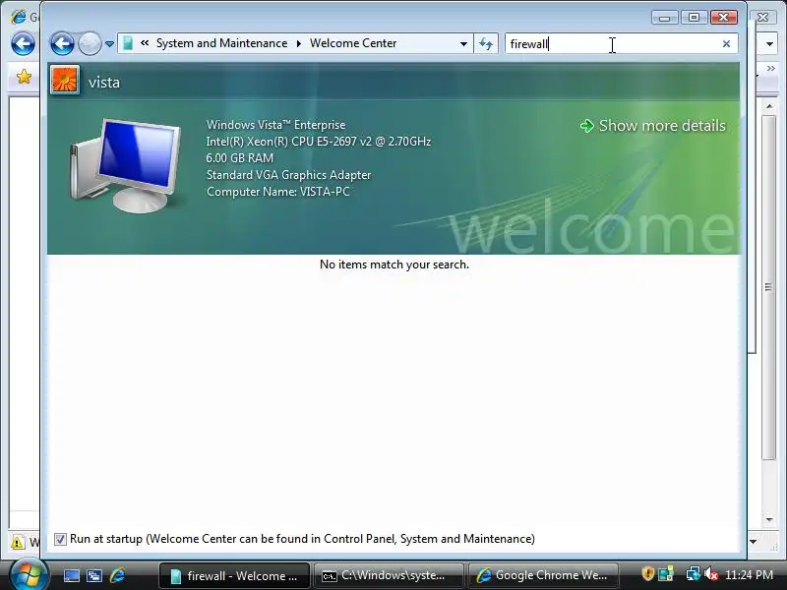Click Back in the Internet Explorer window
This screenshot has height=590, width=787.
(x=23, y=43)
